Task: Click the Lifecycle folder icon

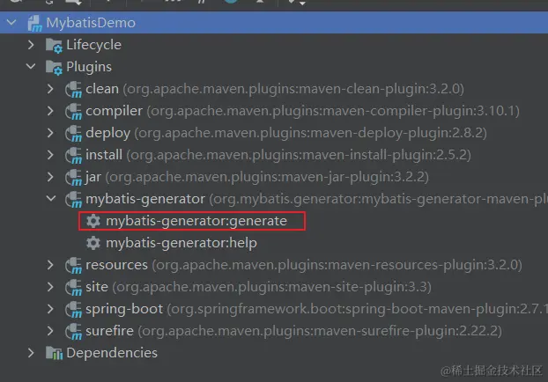Action: (54, 46)
